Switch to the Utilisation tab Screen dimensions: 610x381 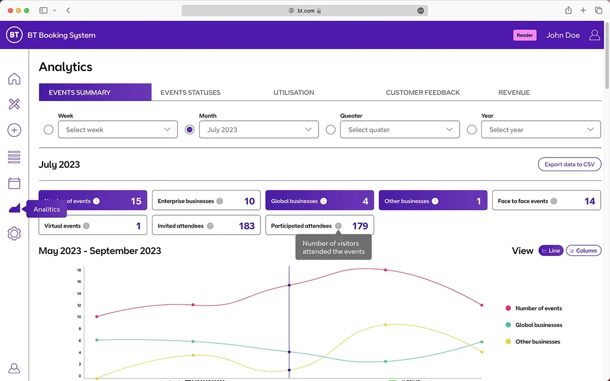pos(294,92)
